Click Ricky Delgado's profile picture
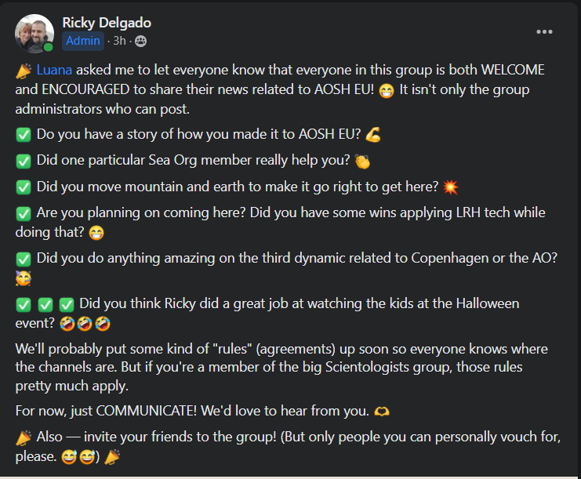 click(x=34, y=34)
